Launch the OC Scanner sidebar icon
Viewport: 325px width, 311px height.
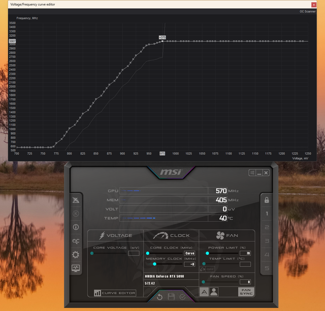(x=76, y=241)
